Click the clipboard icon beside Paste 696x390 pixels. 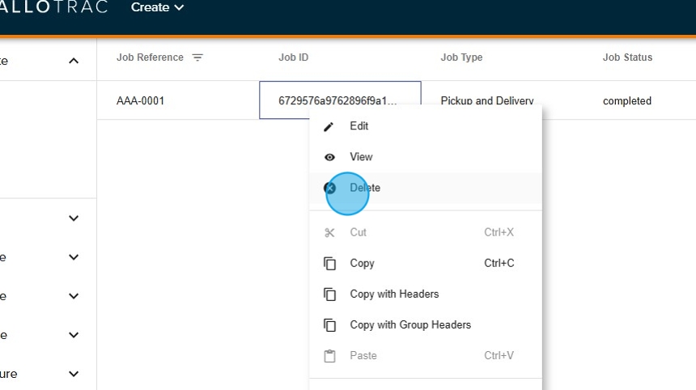click(x=329, y=356)
